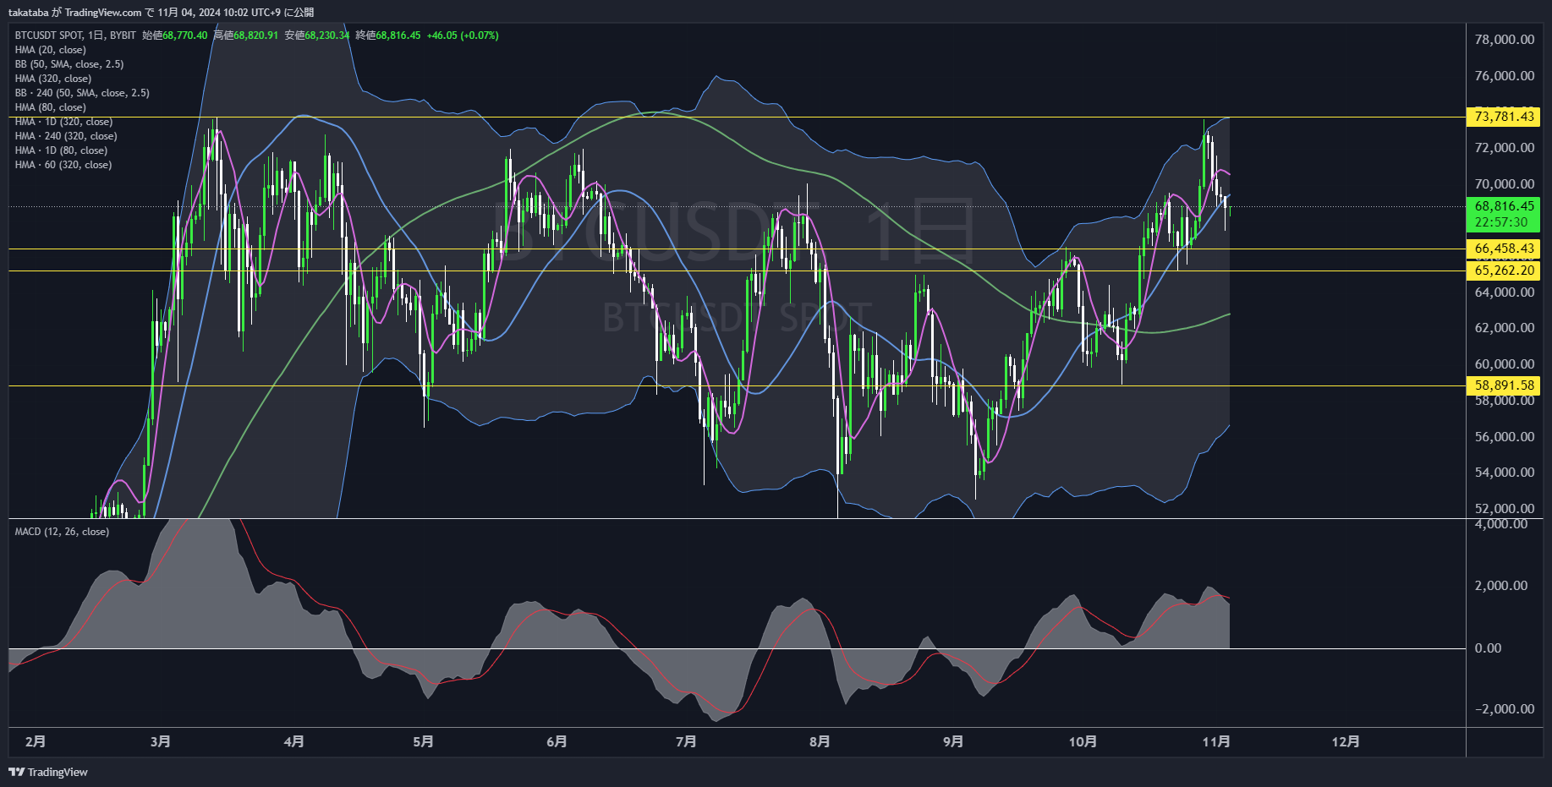
Task: Select the BB · 240 indicator legend
Action: (82, 93)
